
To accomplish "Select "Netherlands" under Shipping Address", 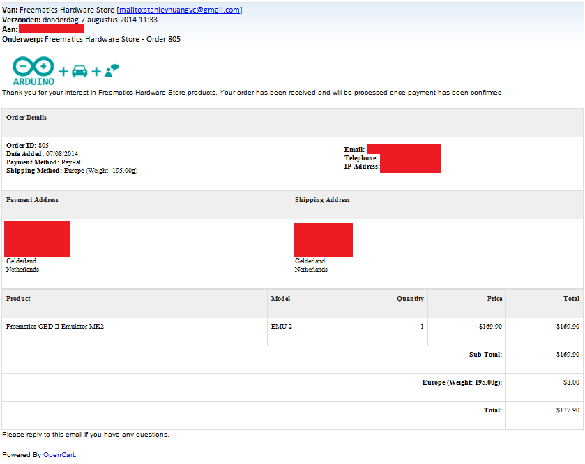I will pos(311,269).
